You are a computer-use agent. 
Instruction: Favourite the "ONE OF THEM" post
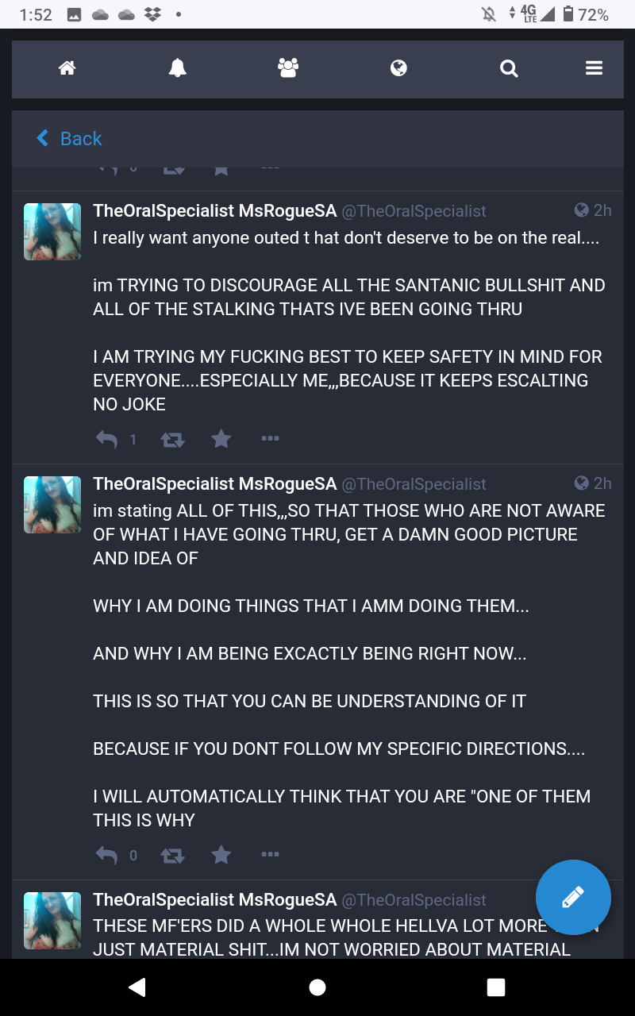[x=221, y=855]
